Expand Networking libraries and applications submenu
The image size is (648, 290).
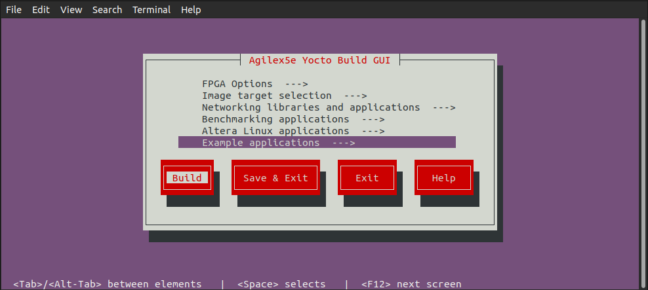click(329, 107)
